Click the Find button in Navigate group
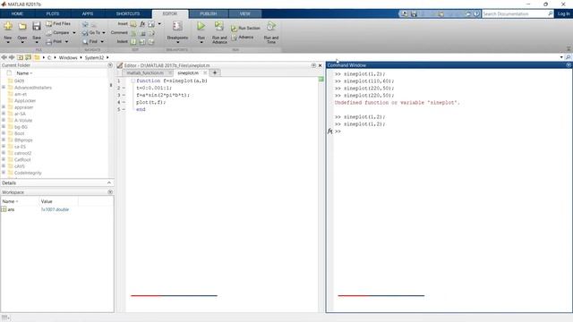 pyautogui.click(x=90, y=42)
